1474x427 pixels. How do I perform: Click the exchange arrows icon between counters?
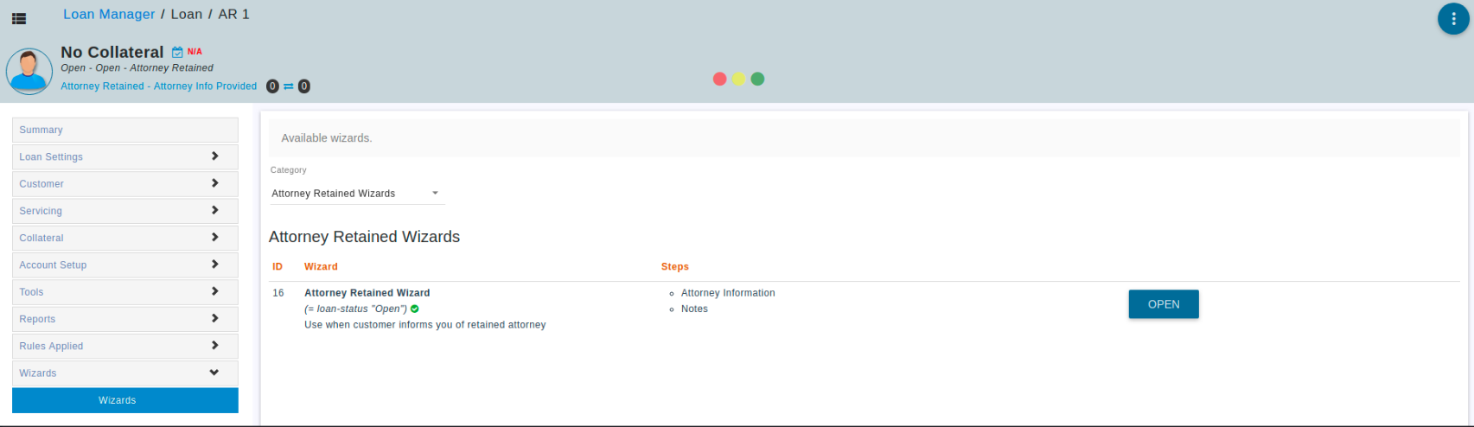(x=288, y=86)
